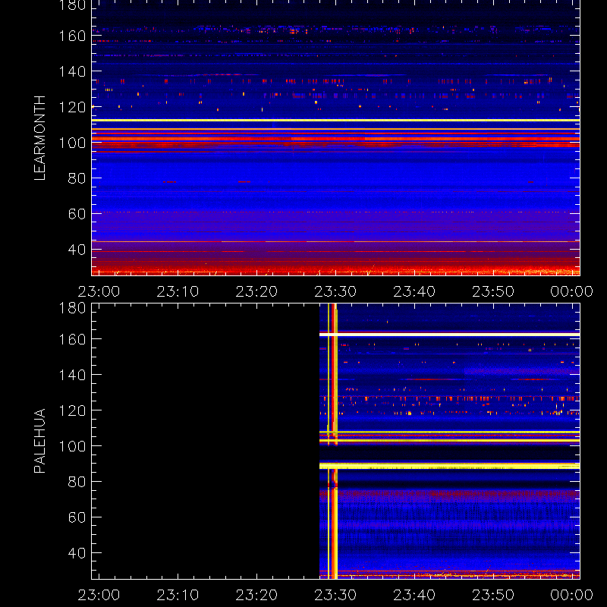This screenshot has height=607, width=607.
Task: Click the 23:10 time label below Learmonth plot
Action: pyautogui.click(x=178, y=291)
